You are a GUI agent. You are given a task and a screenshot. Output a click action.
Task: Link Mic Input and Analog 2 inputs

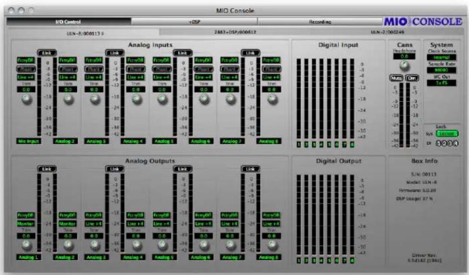pyautogui.click(x=47, y=53)
